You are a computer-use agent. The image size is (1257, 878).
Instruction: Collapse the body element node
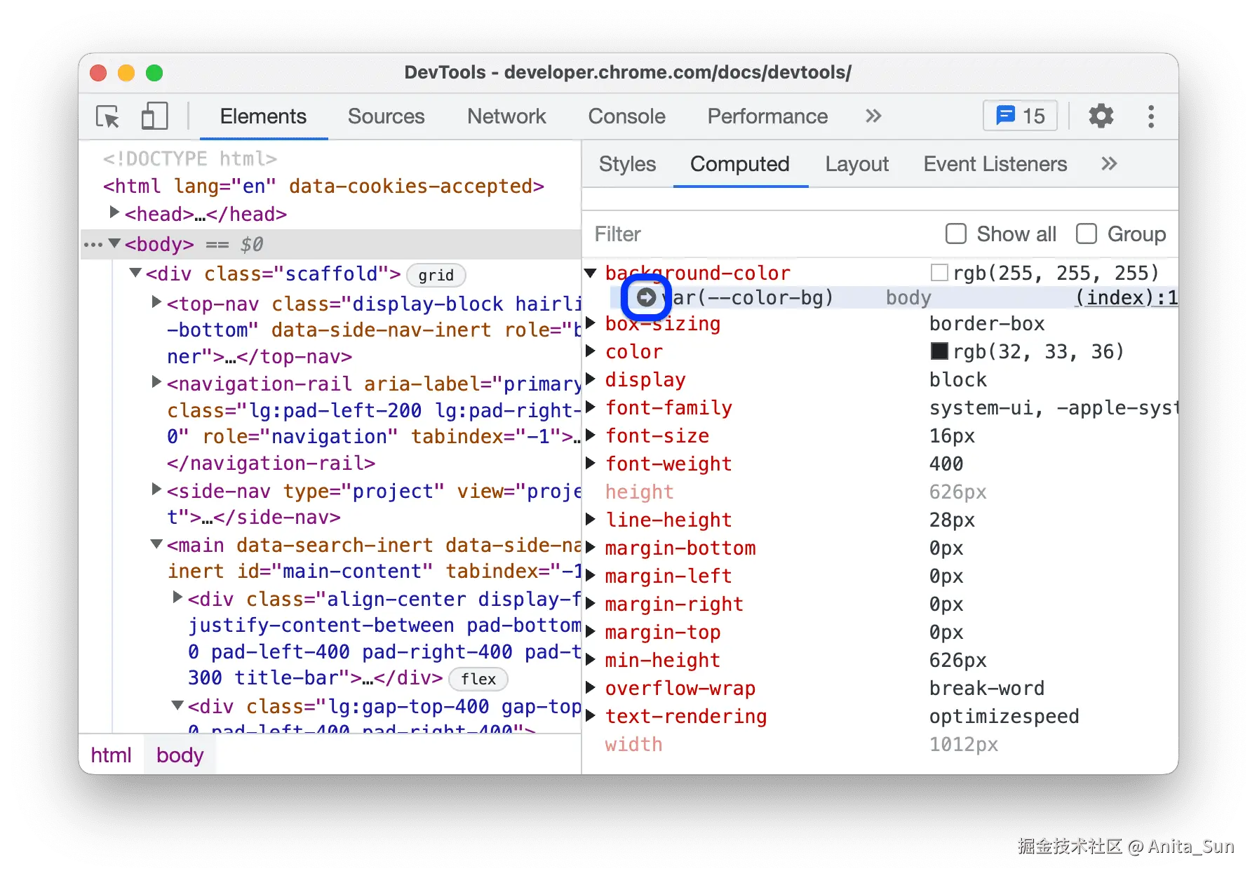[114, 243]
